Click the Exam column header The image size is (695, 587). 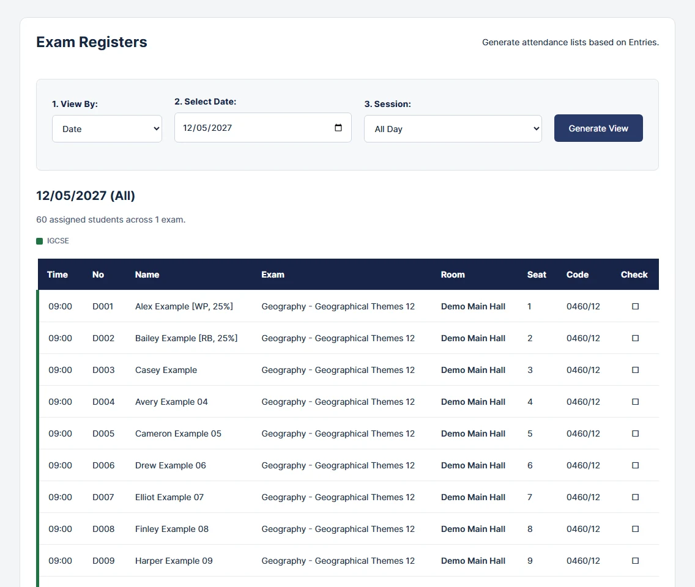[273, 275]
